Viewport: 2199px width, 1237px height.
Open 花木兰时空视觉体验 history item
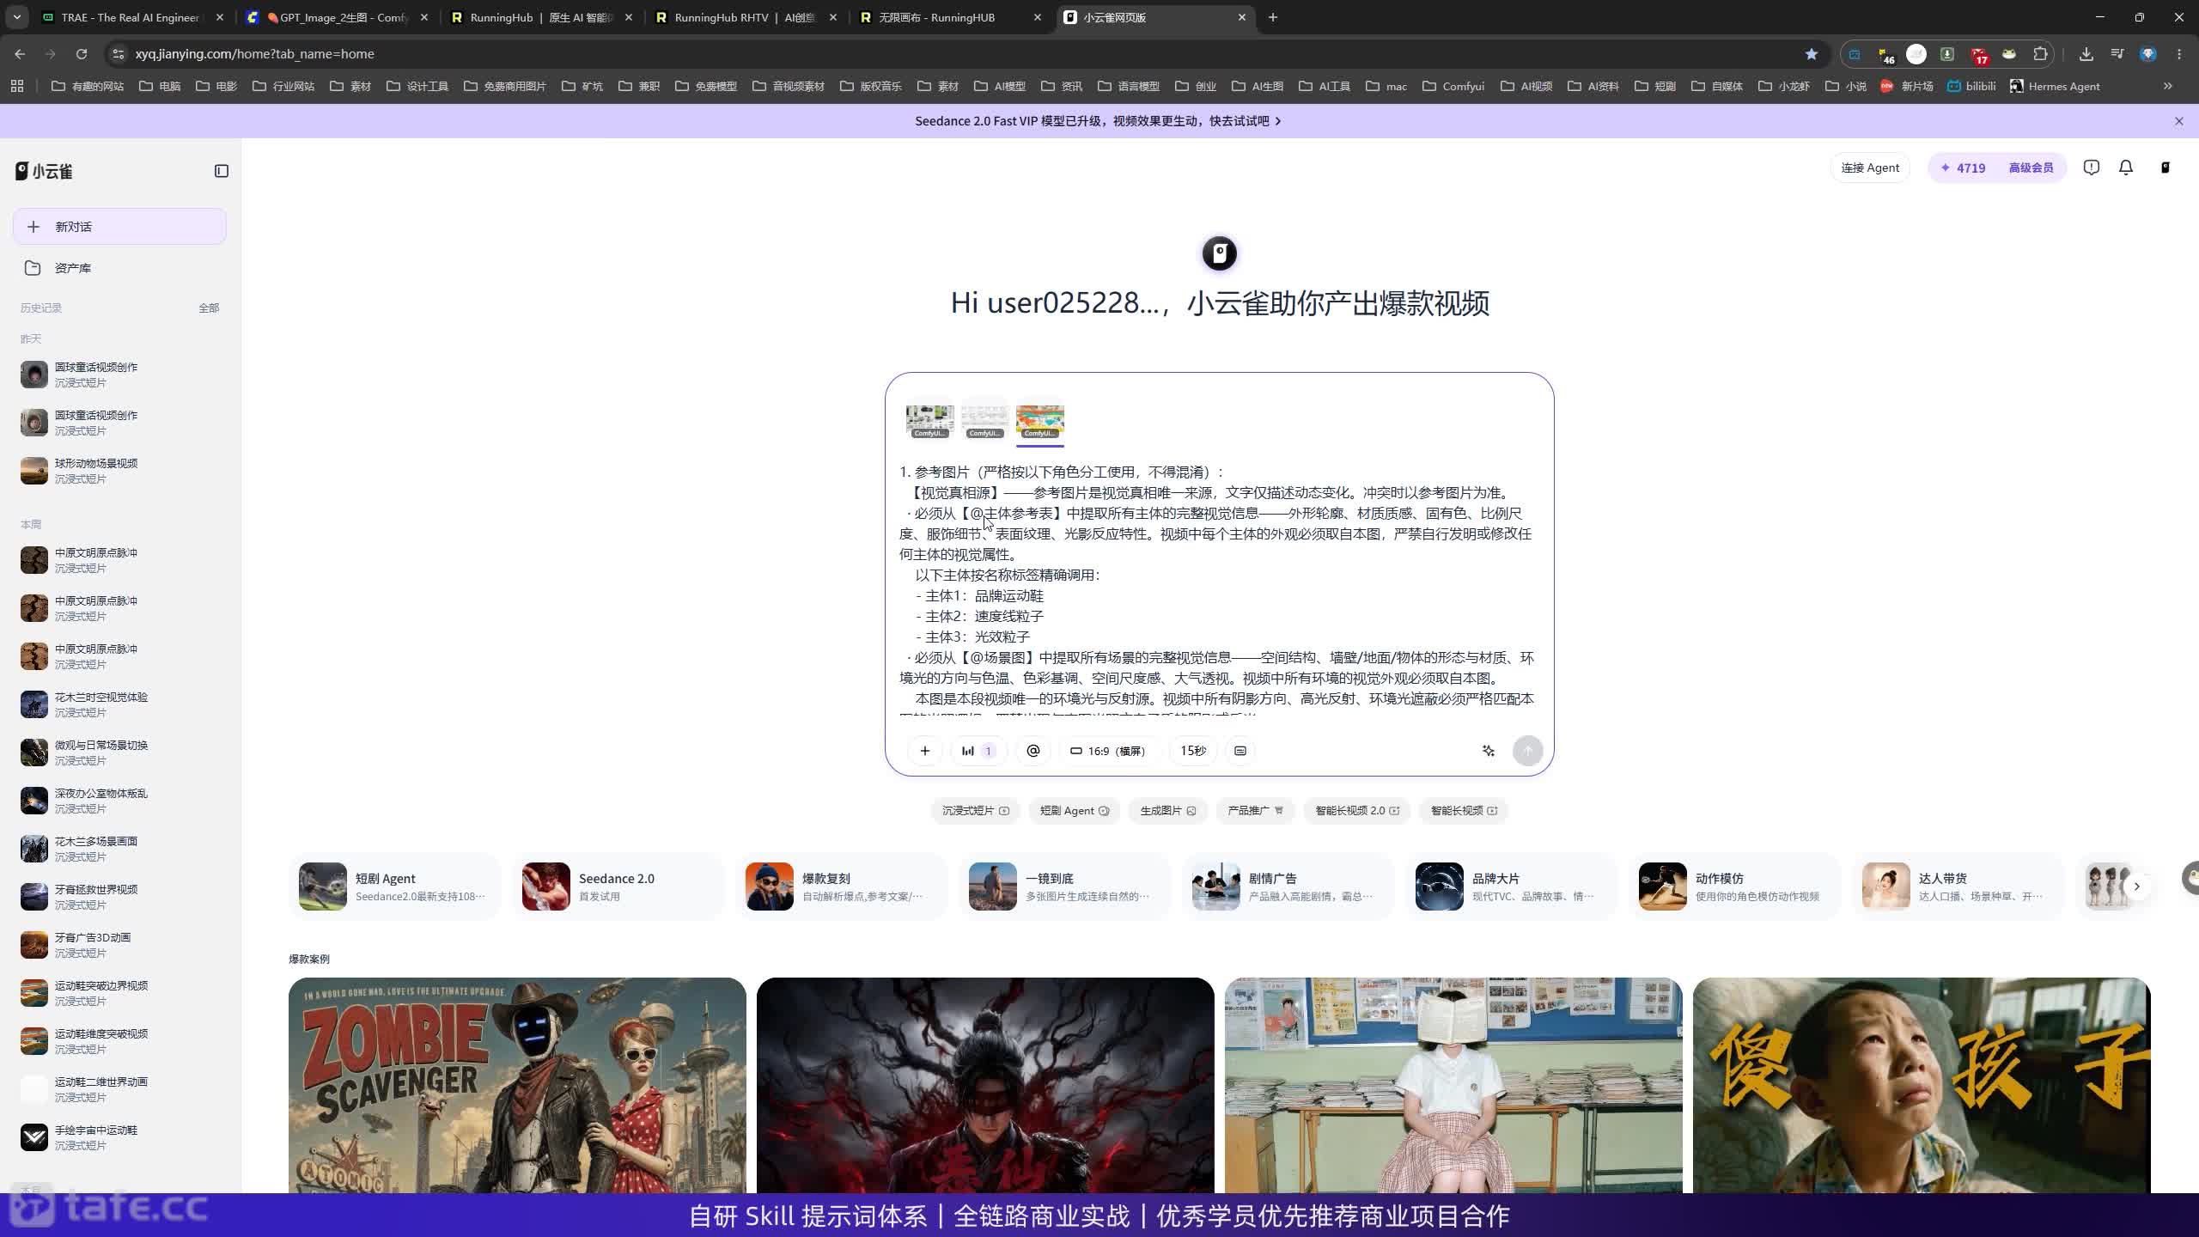coord(119,704)
